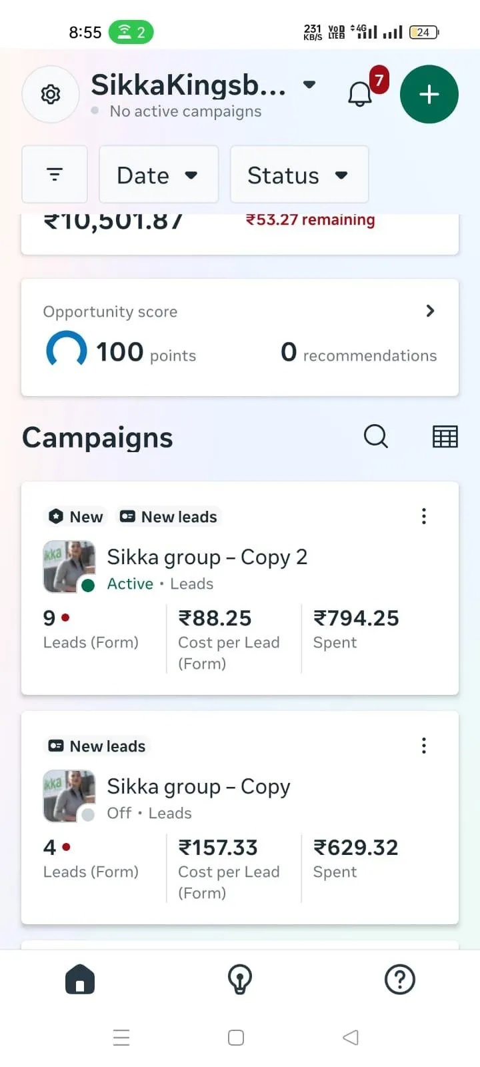This screenshot has height=1067, width=480.
Task: Tap the green plus create button
Action: point(429,94)
